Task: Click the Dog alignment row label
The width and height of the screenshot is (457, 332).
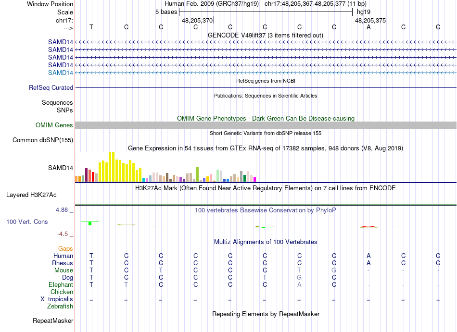Action: tap(67, 278)
